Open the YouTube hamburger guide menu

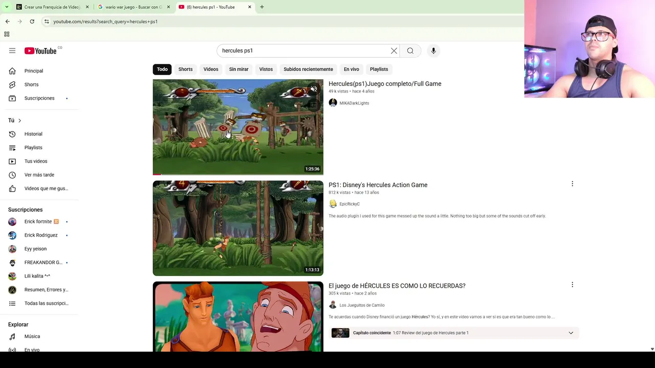12,51
